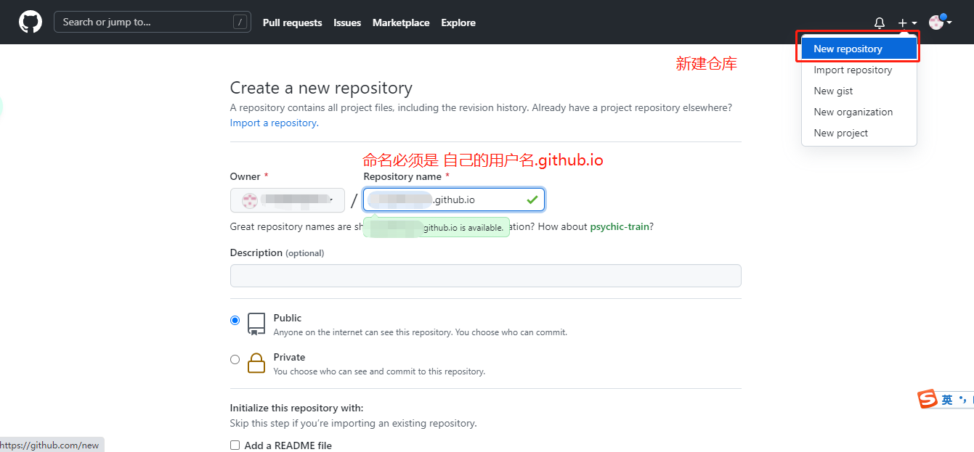Click the Public repository book icon

256,324
